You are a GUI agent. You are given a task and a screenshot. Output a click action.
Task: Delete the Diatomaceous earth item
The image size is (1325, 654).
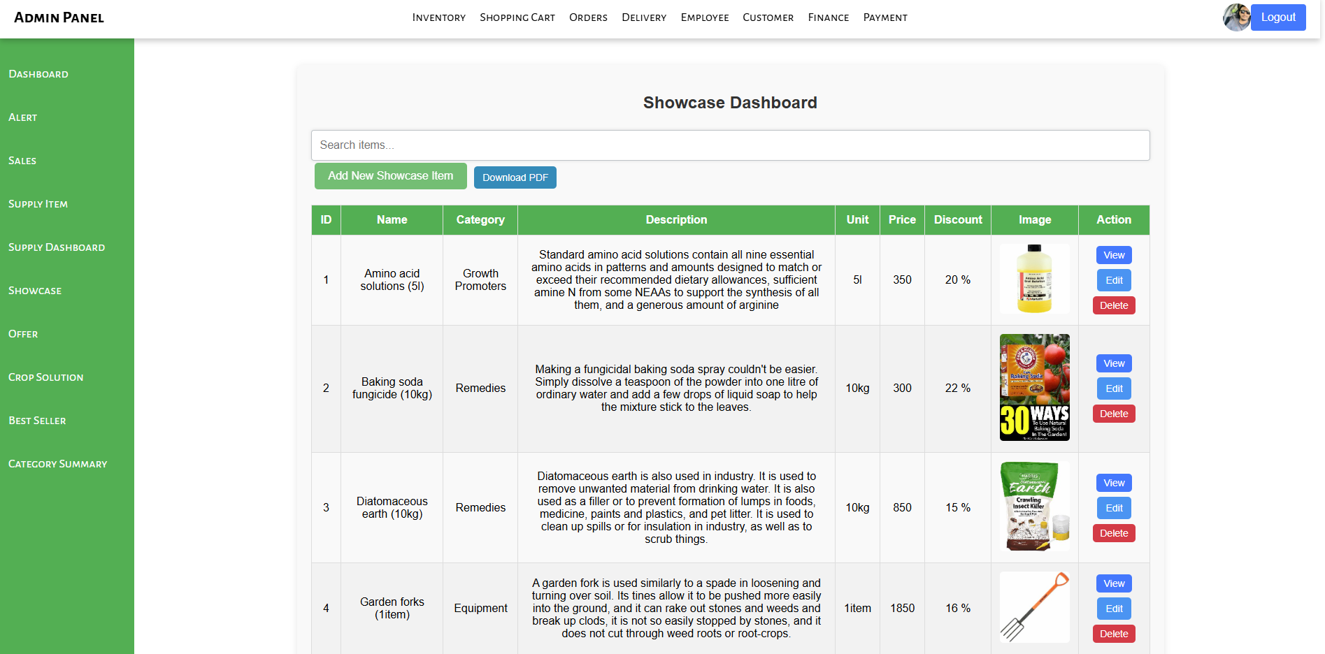click(1113, 533)
